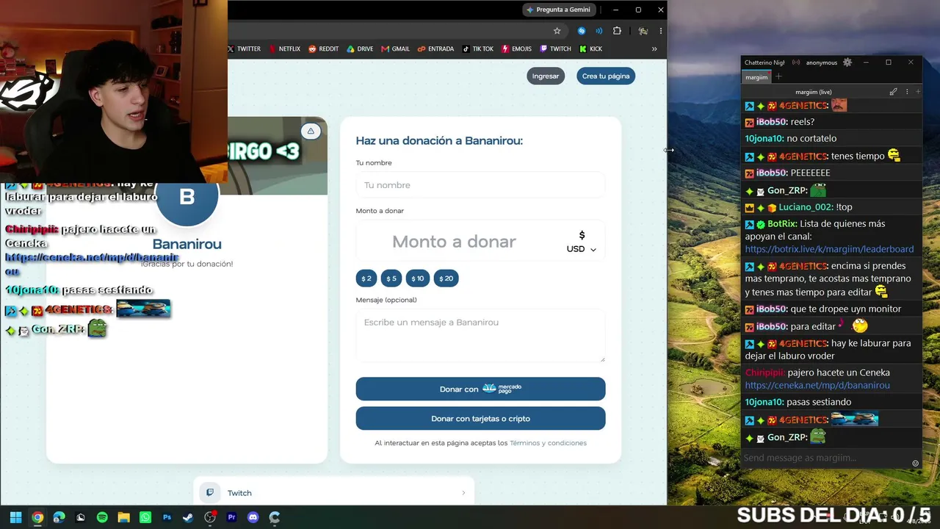The image size is (940, 529).
Task: Open Spotify from the taskbar
Action: pyautogui.click(x=102, y=517)
